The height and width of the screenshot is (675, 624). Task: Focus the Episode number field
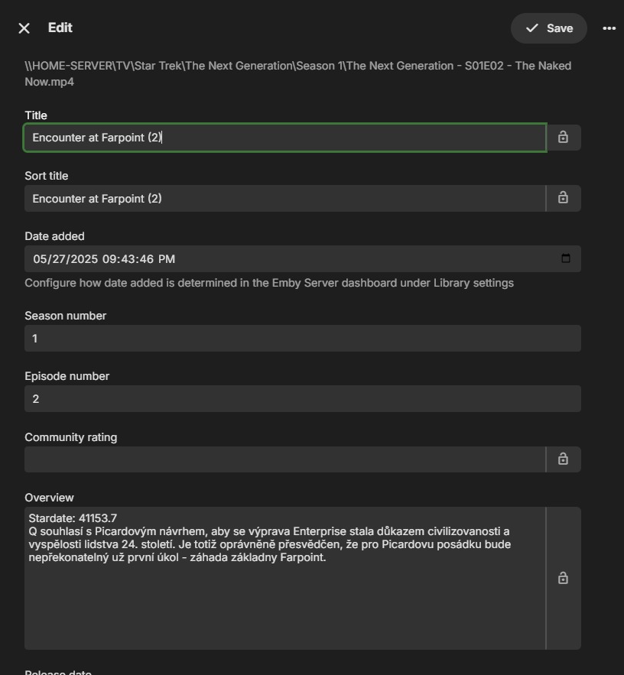(x=302, y=399)
